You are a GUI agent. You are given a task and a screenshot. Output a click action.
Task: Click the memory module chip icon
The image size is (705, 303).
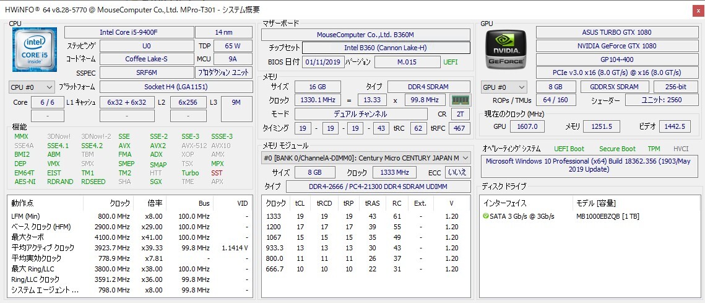pyautogui.click(x=461, y=100)
